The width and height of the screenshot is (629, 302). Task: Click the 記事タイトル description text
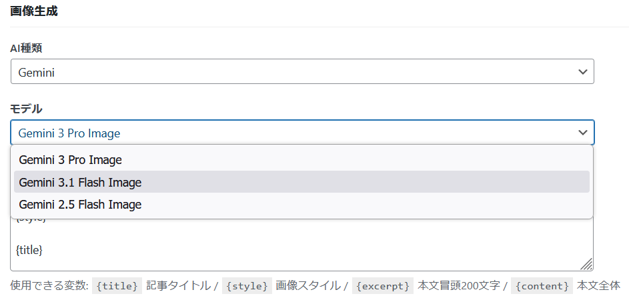point(177,286)
